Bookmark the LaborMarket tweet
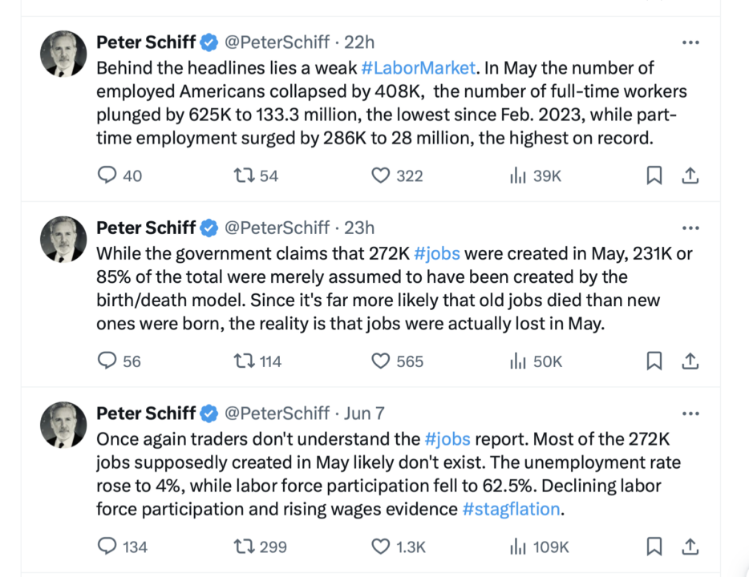This screenshot has height=577, width=749. 654,176
